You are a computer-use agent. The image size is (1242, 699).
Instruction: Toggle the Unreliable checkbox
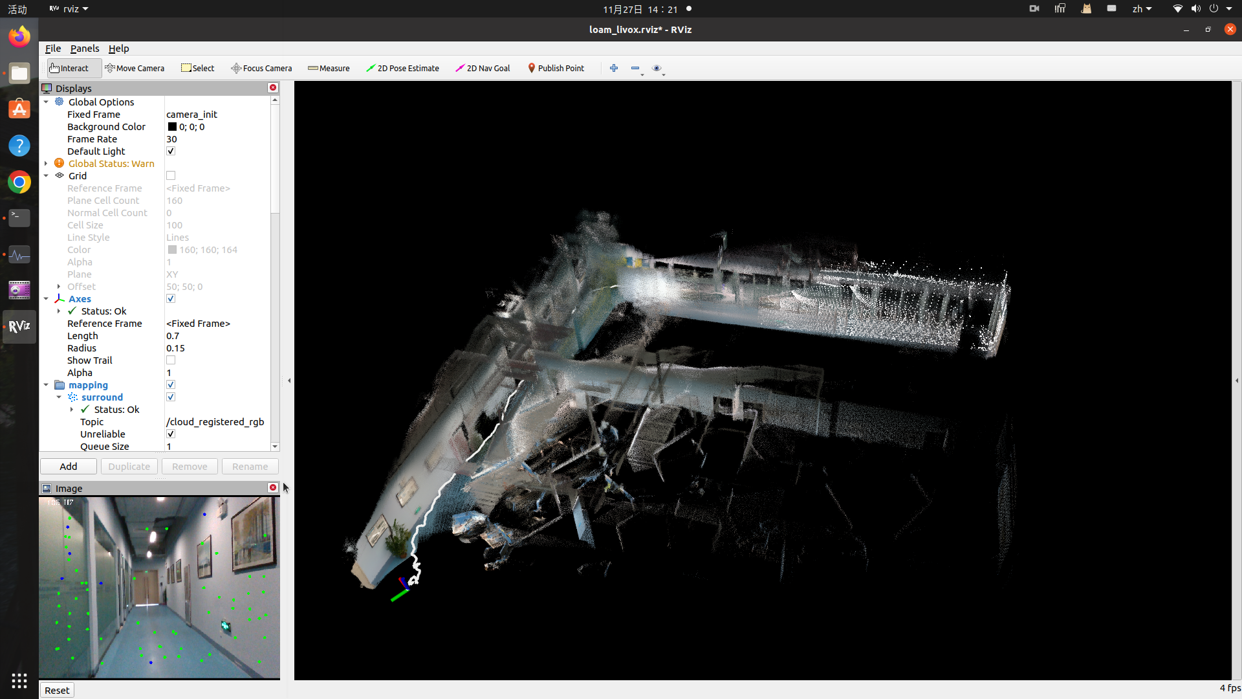[x=171, y=434]
